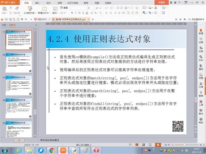The image size is (206, 154).
Task: Click the Redo arrow icon
Action: coord(26,19)
